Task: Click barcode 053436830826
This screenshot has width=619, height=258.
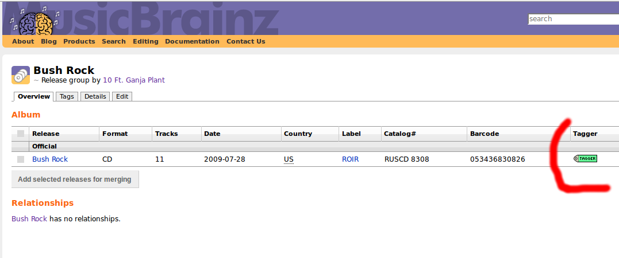Action: [x=497, y=159]
